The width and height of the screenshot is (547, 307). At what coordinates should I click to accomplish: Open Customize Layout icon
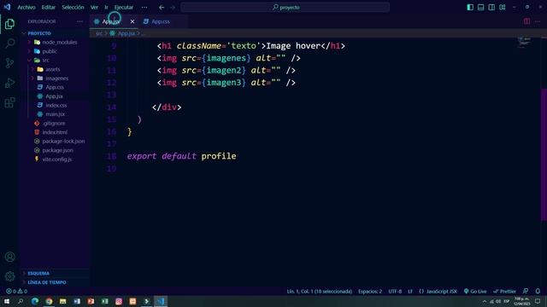[x=503, y=8]
